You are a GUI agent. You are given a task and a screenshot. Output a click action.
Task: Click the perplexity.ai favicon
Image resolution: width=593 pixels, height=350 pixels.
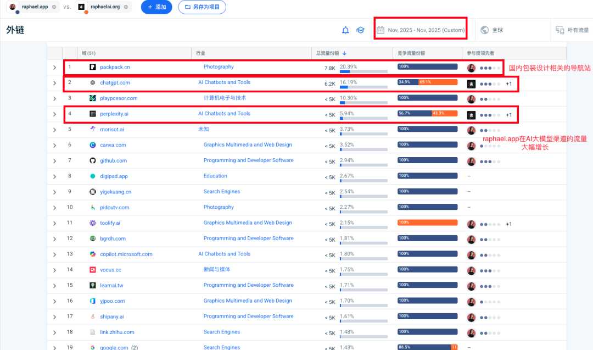pyautogui.click(x=93, y=114)
